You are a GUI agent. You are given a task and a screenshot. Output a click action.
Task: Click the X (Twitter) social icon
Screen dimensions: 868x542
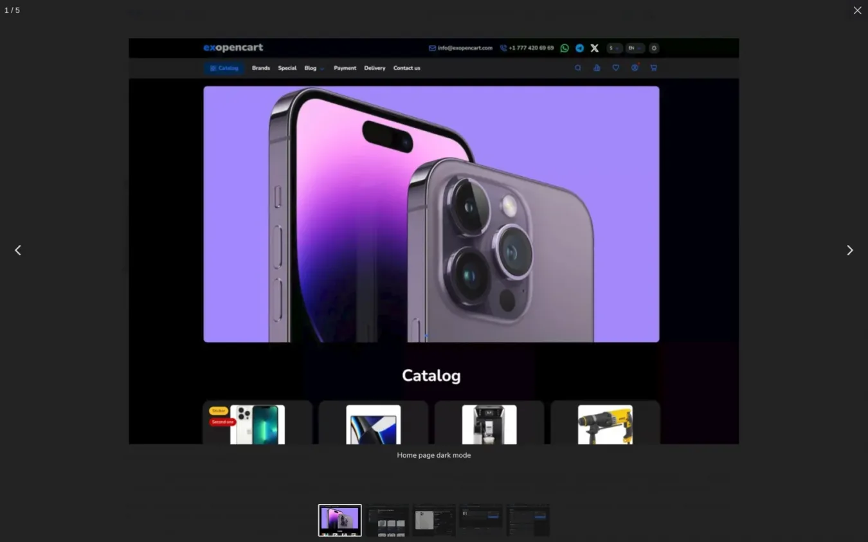594,48
